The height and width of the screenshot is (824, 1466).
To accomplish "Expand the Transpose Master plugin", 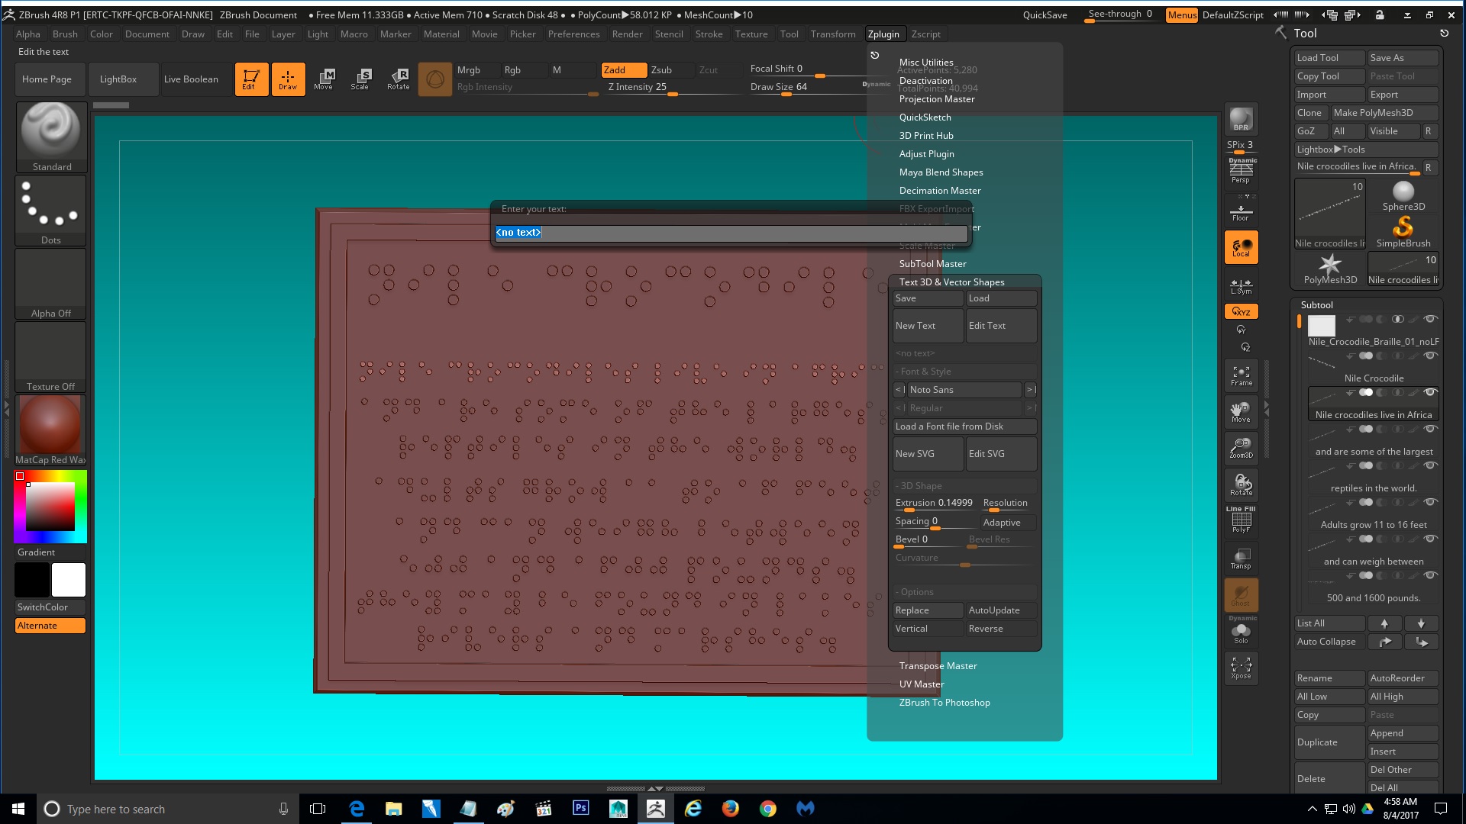I will [x=938, y=666].
